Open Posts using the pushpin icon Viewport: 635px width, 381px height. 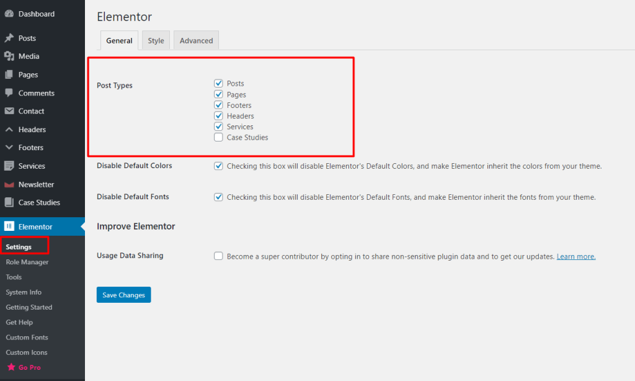(9, 37)
